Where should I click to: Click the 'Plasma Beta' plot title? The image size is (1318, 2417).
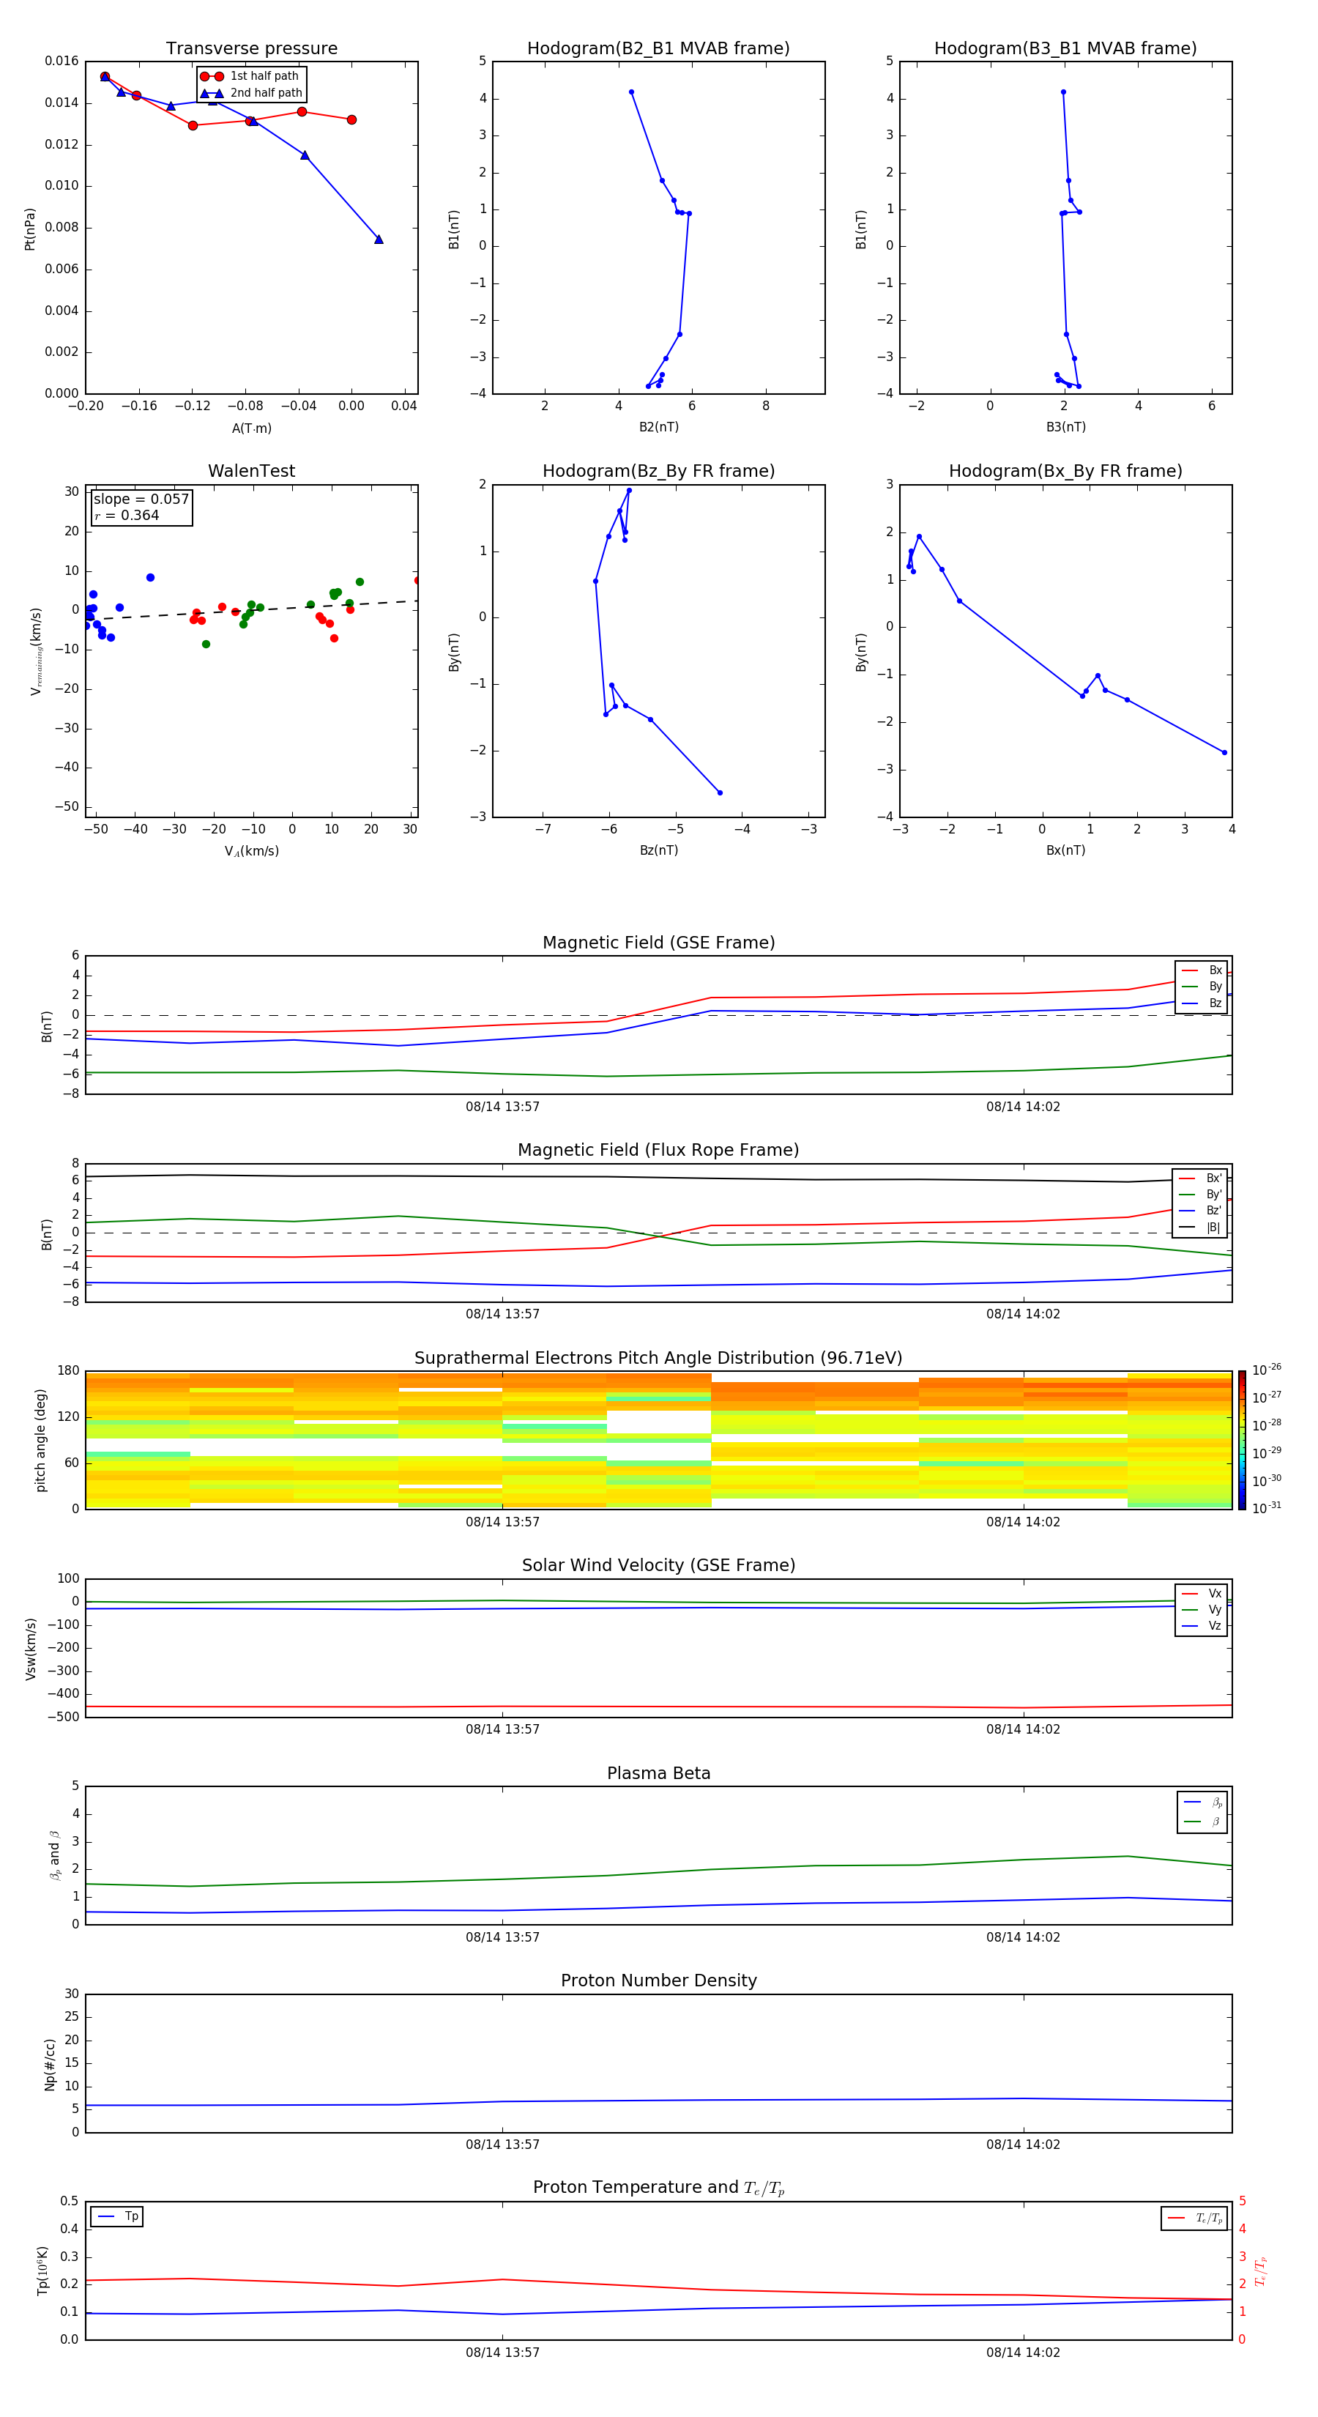658,1774
